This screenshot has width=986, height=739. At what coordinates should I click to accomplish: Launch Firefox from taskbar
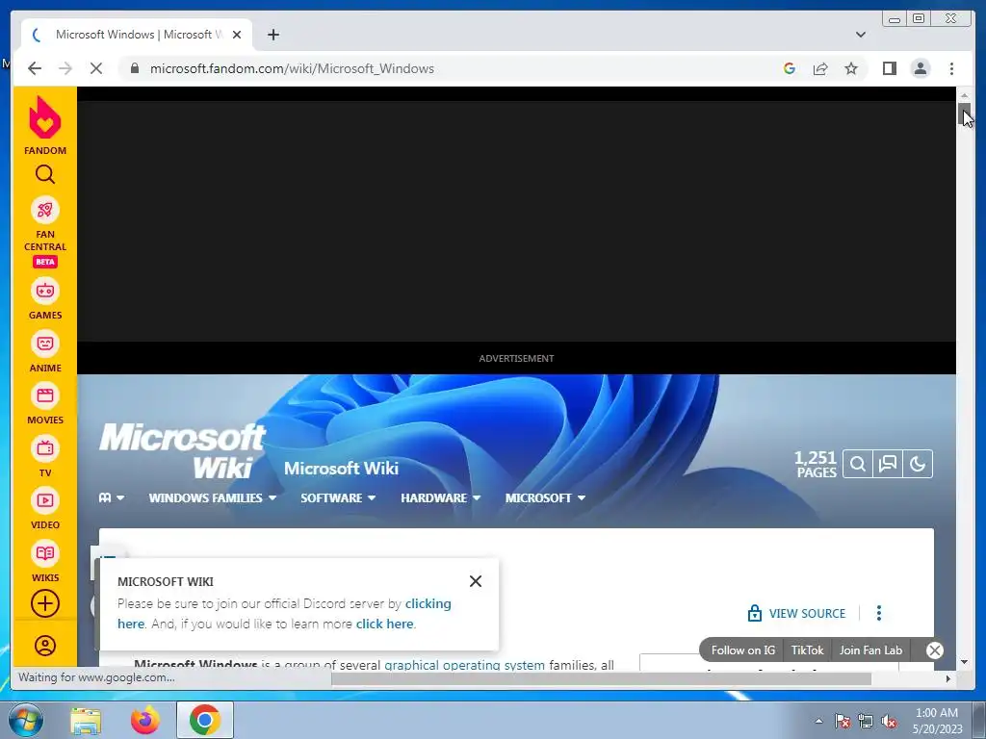click(144, 720)
